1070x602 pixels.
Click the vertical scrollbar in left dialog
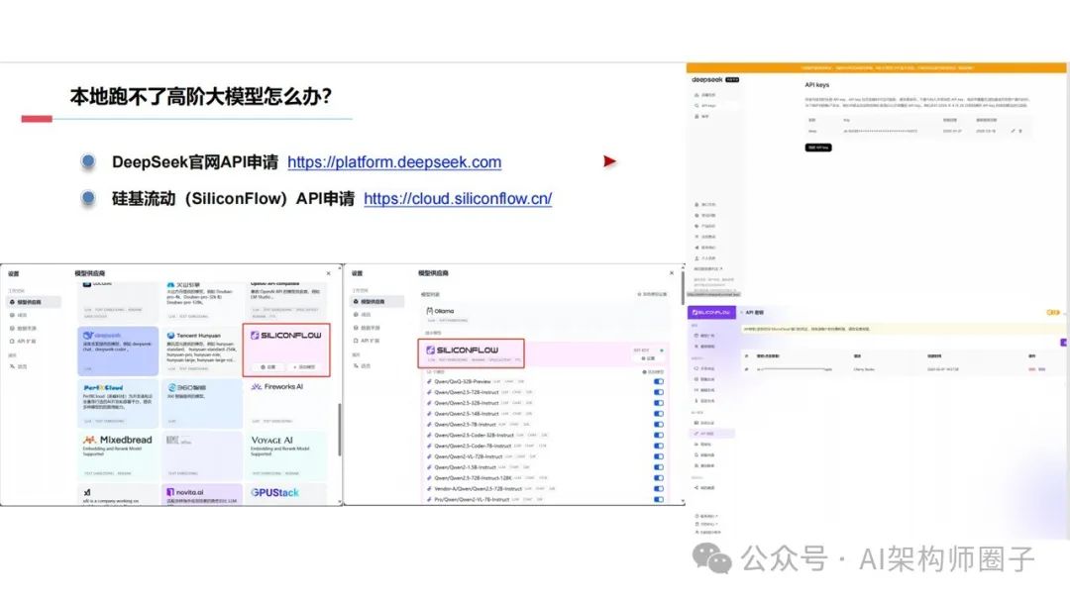point(339,430)
